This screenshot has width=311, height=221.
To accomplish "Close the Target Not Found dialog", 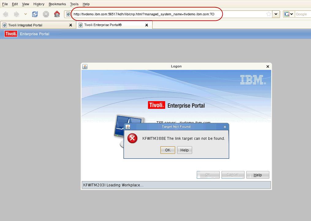I will pos(225,127).
